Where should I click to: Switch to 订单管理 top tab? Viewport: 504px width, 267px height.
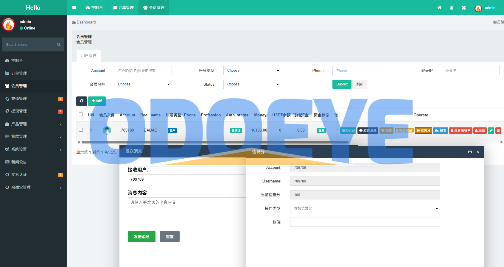(123, 8)
